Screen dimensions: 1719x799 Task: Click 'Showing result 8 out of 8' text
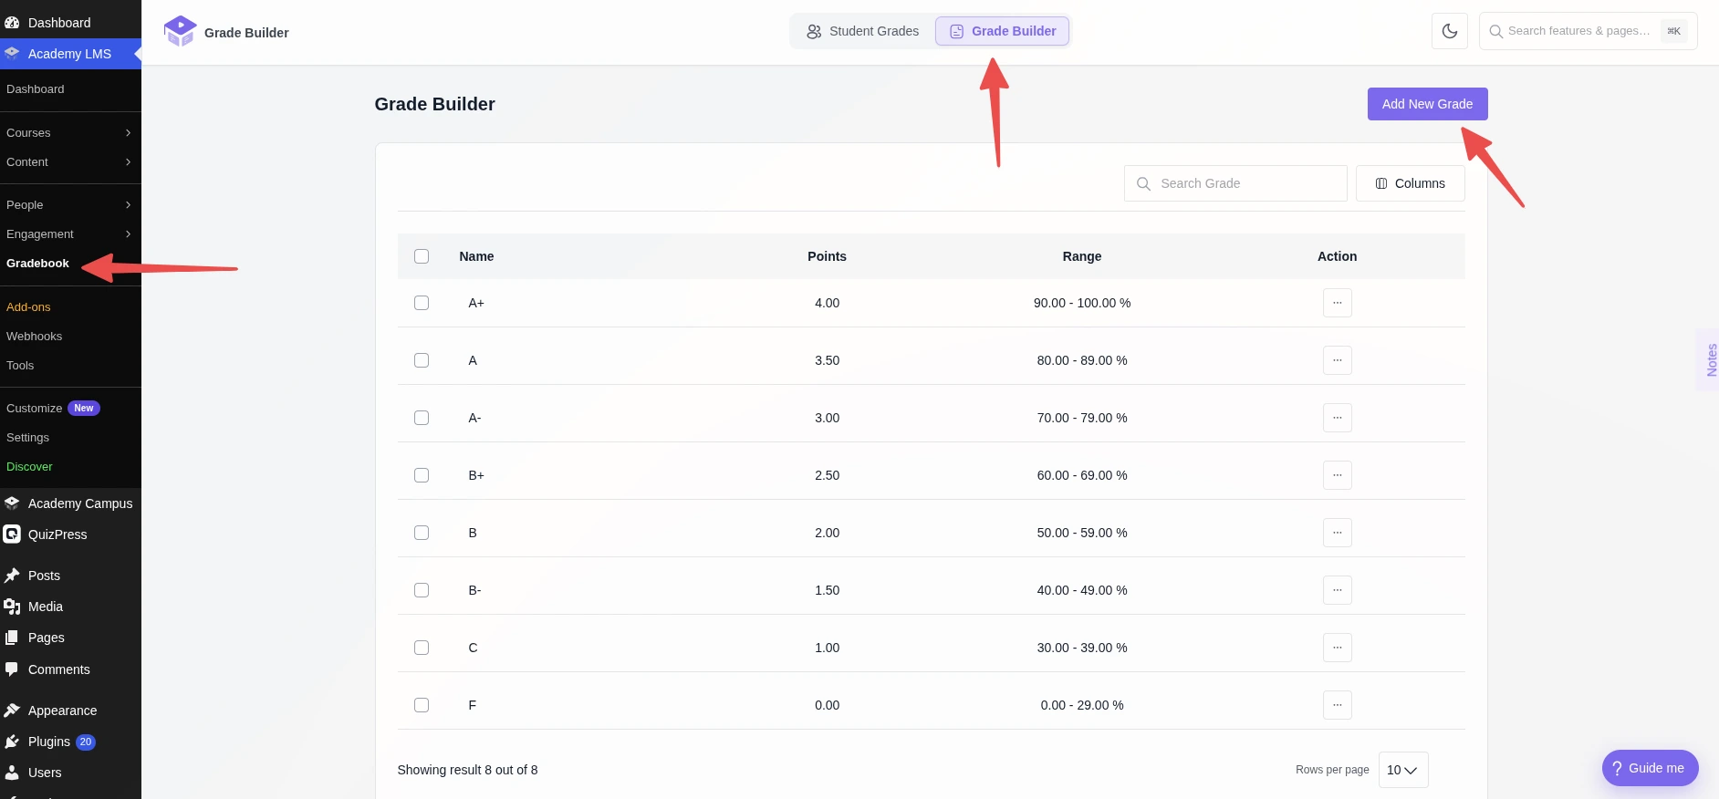467,770
